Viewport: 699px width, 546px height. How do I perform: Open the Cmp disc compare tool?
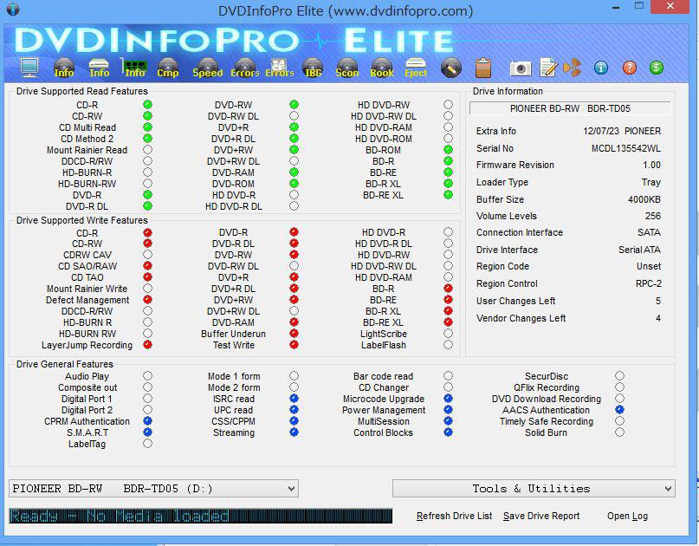168,68
